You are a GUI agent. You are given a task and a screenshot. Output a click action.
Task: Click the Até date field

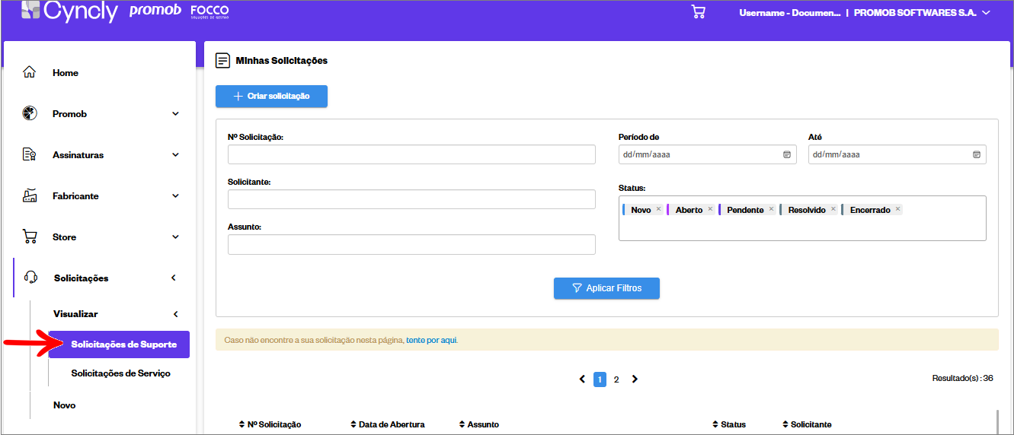click(897, 154)
